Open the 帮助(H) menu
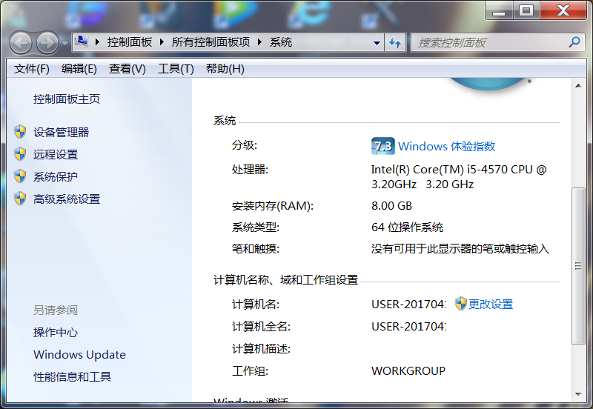 (225, 69)
